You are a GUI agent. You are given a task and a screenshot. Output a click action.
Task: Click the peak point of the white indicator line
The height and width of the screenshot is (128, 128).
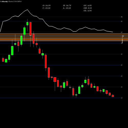pyautogui.click(x=27, y=10)
